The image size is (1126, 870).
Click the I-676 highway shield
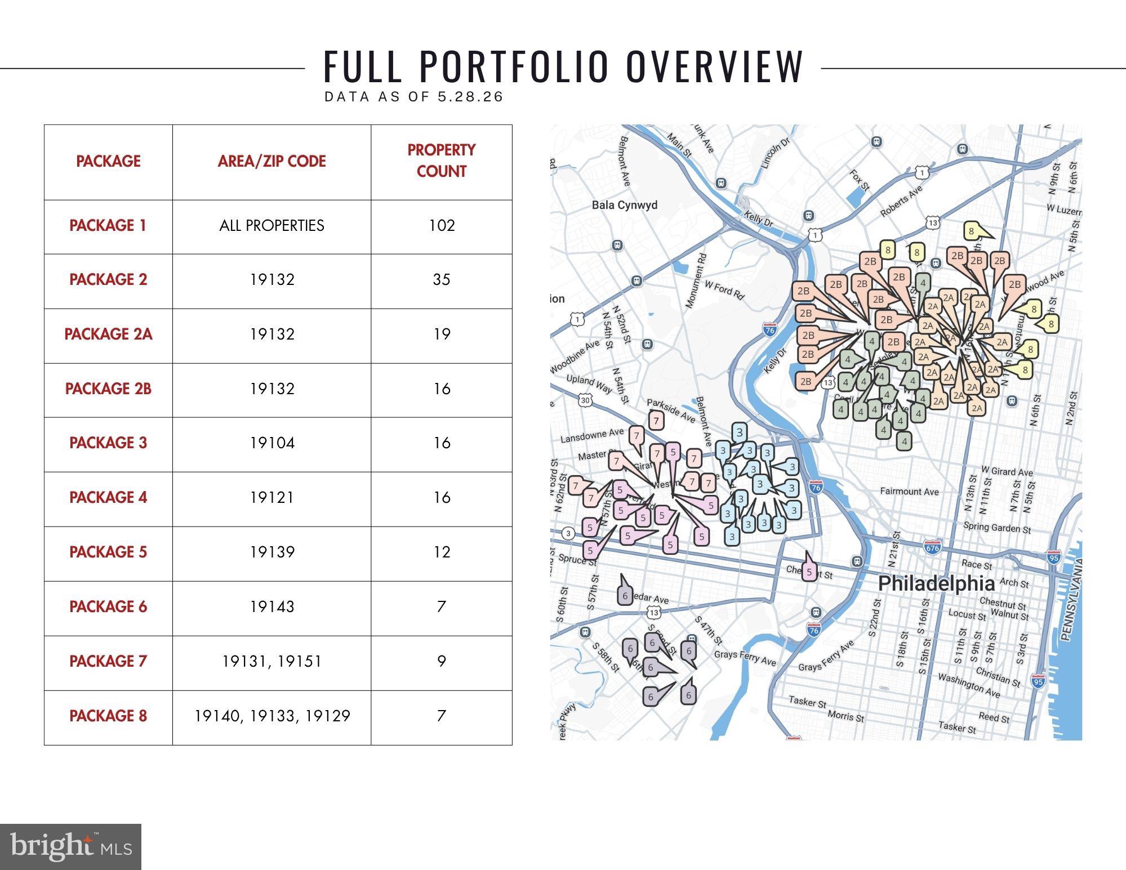point(932,547)
